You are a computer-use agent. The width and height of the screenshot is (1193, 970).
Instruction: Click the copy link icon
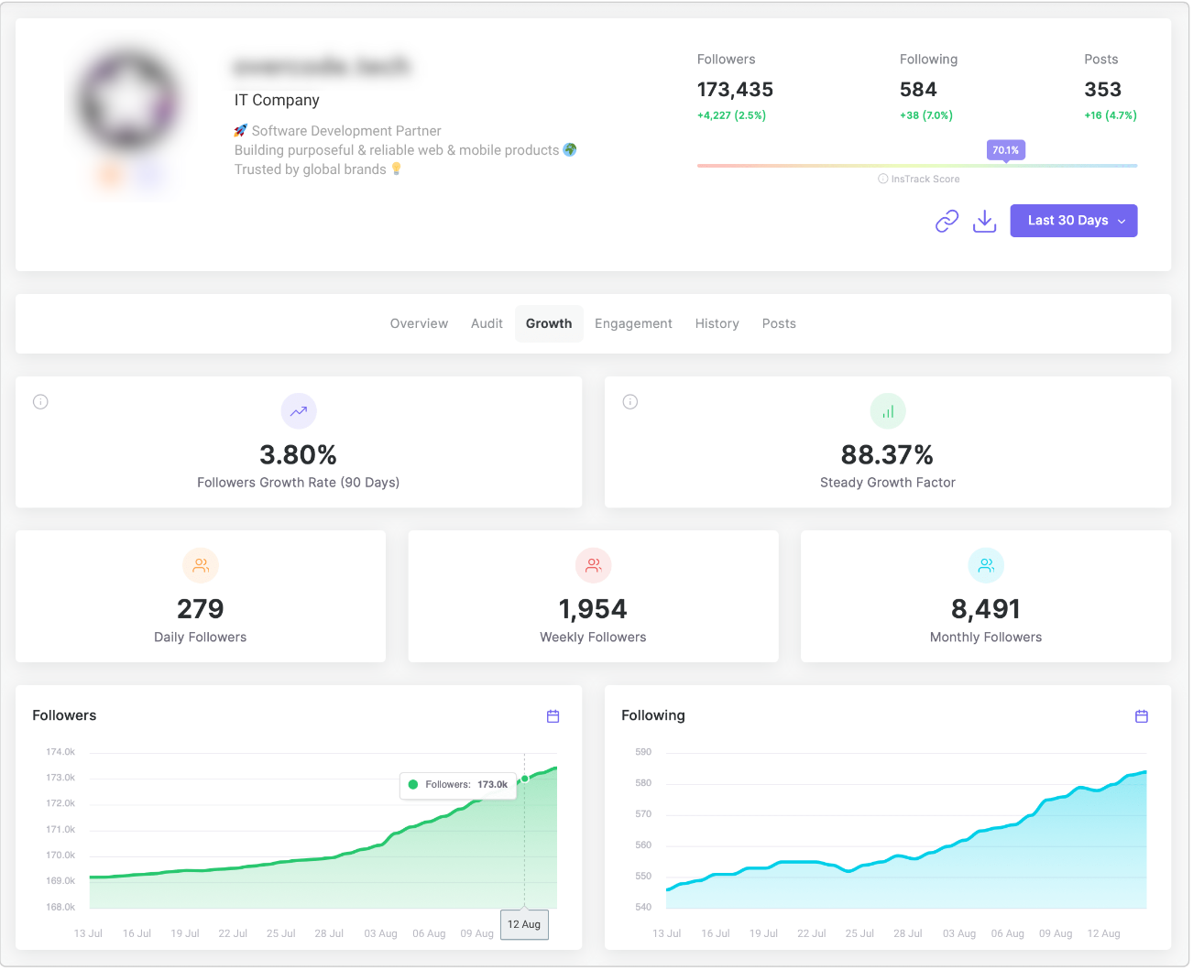tap(947, 221)
